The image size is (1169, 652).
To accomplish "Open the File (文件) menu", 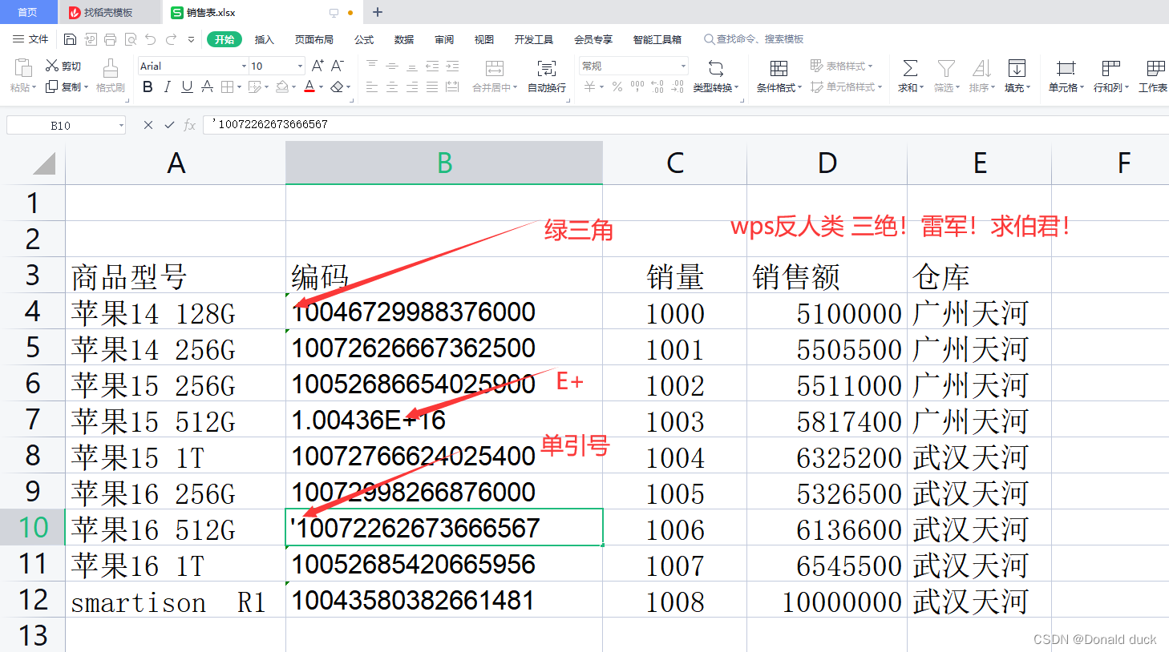I will click(30, 39).
